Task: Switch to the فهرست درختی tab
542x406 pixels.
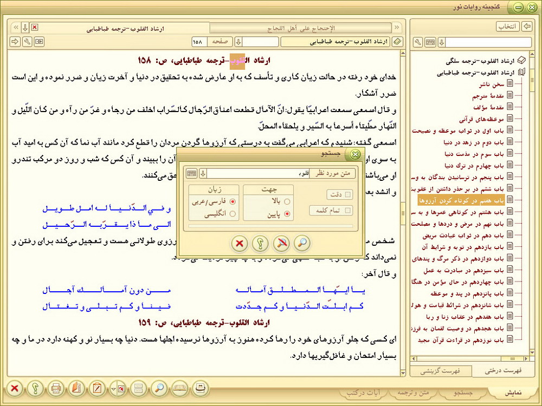Action: point(503,371)
